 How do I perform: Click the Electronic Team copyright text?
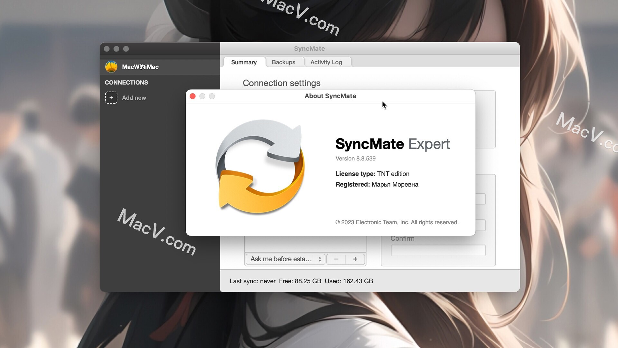pos(397,222)
